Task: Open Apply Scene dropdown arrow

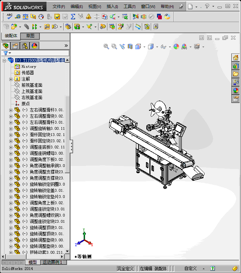Action: point(190,47)
